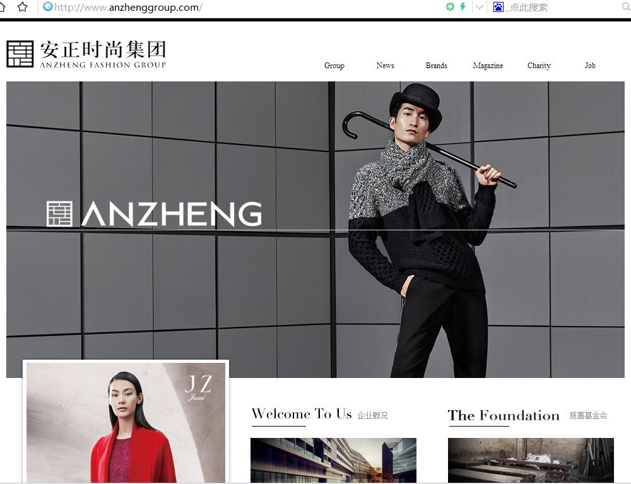This screenshot has width=631, height=484.
Task: Open the JZ Juzui brand thumbnail
Action: (126, 422)
